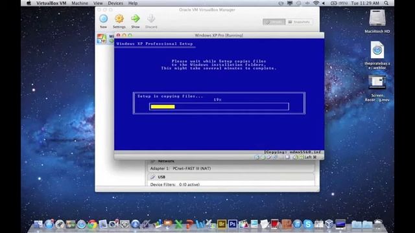Click the clock 'Tue 11:29 AM' in menu bar
This screenshot has height=233, width=415.
(x=365, y=3)
